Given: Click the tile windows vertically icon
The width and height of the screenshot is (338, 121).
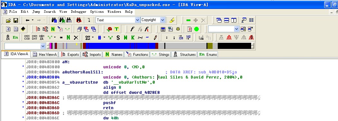Looking at the screenshot, I should (x=234, y=20).
